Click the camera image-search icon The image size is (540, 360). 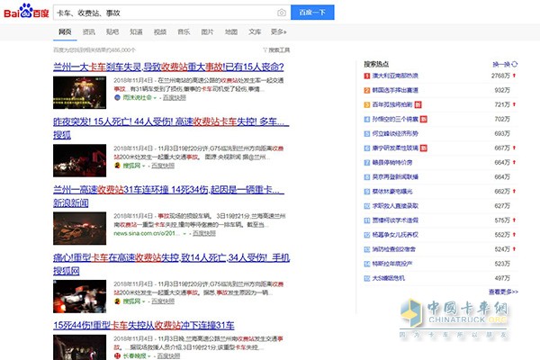282,12
